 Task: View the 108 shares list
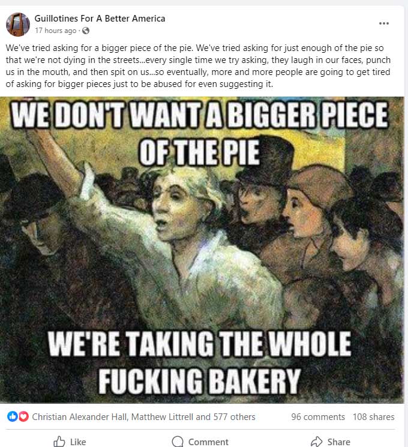click(374, 417)
